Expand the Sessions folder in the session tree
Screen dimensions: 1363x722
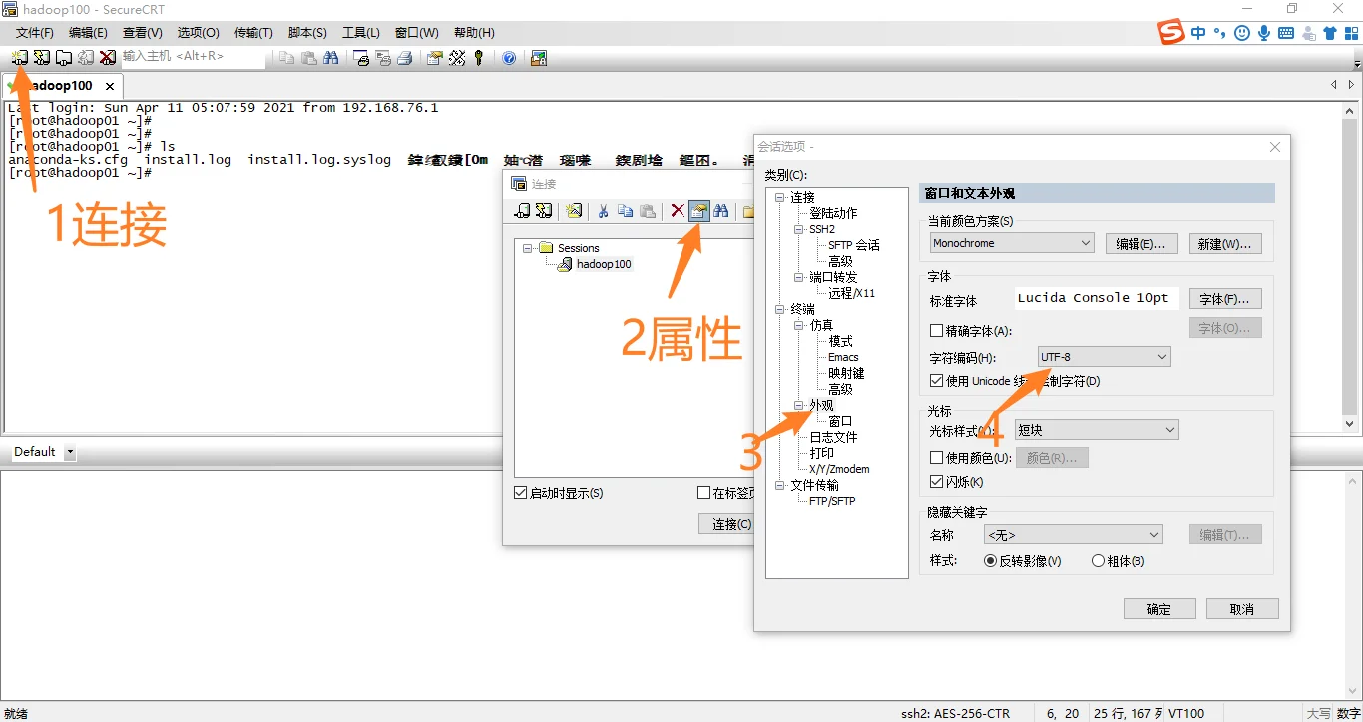tap(528, 247)
